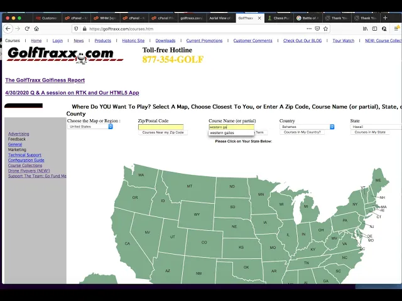Click the browser forward arrow
Screen dimensions: 402x301
pos(18,29)
